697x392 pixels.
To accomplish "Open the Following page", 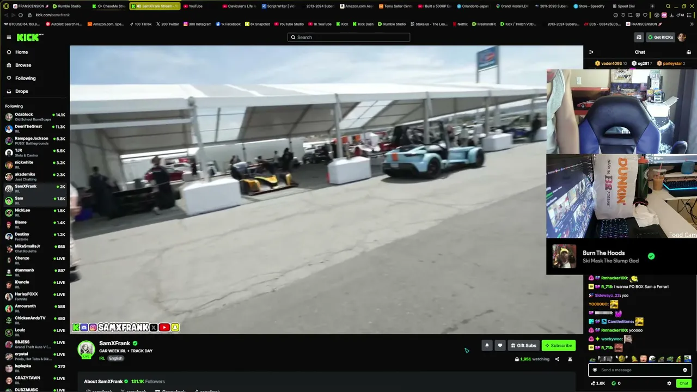I will pos(25,78).
